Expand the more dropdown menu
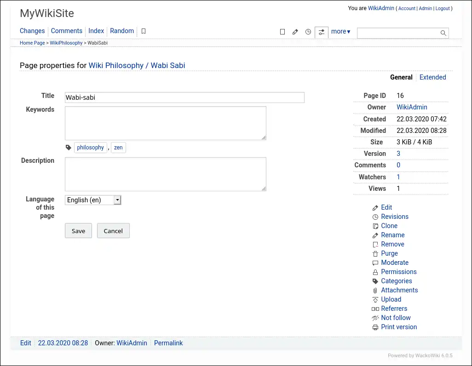This screenshot has width=472, height=366. pyautogui.click(x=341, y=31)
